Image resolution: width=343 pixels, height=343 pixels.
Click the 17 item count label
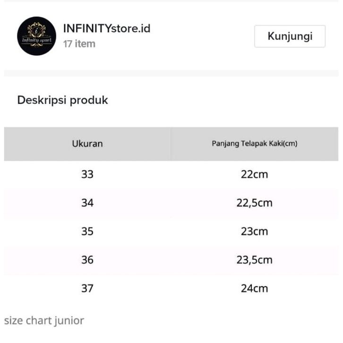point(79,44)
